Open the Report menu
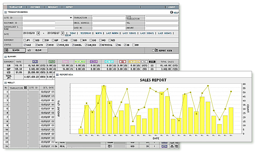259x154 pixels. click(x=69, y=7)
